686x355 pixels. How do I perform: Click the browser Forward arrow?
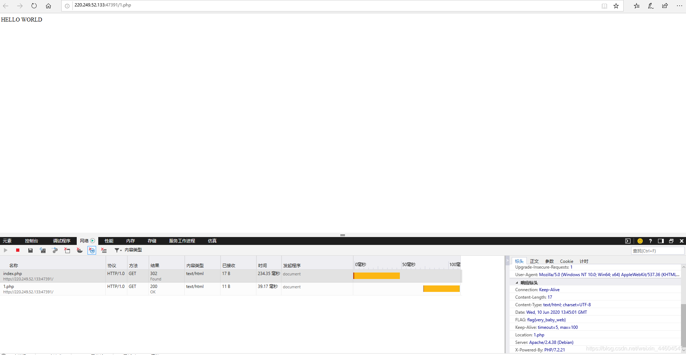[x=20, y=6]
